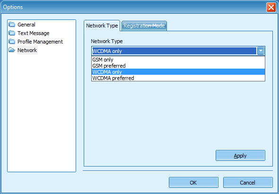Pick WCDMA only in dropdown list
279x194 pixels.
178,72
